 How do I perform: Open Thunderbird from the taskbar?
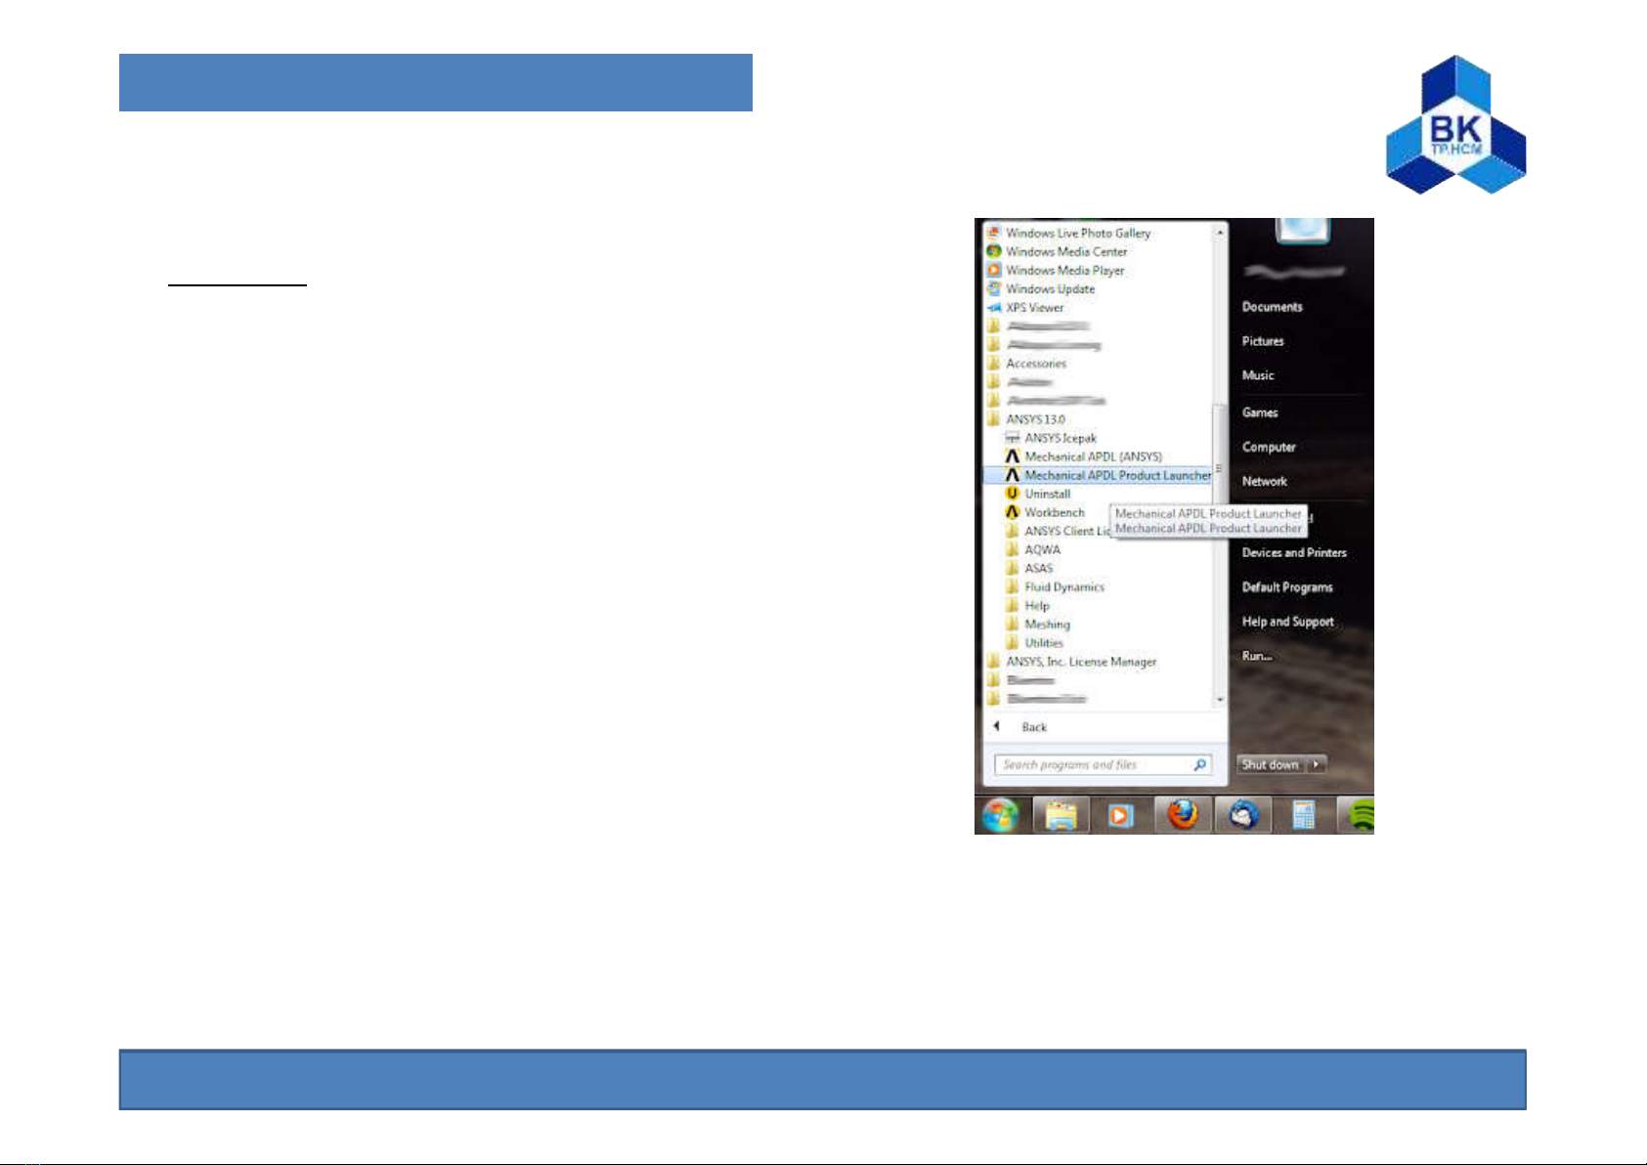tap(1243, 814)
